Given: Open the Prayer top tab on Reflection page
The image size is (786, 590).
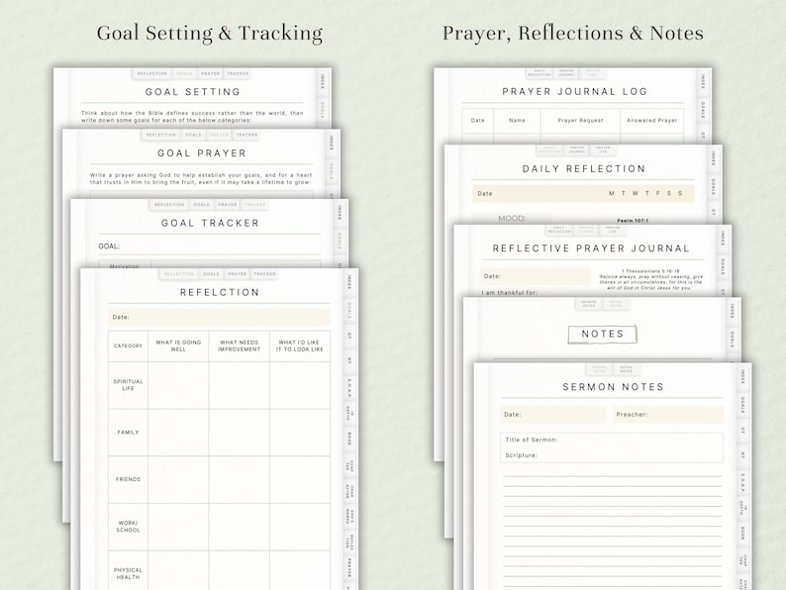Looking at the screenshot, I should 238,274.
